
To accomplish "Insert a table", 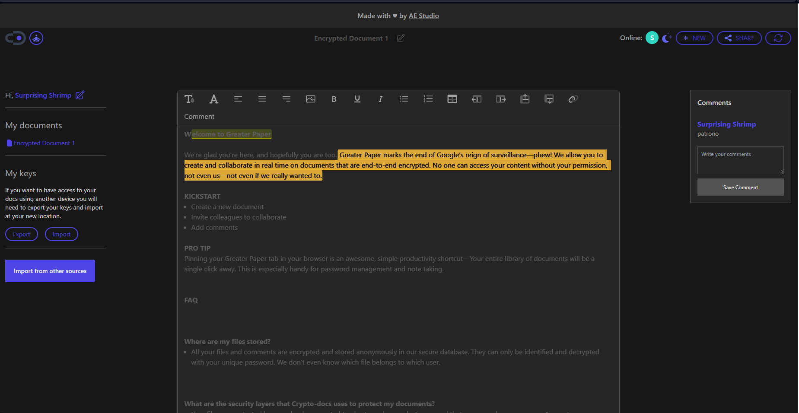I will pyautogui.click(x=452, y=99).
